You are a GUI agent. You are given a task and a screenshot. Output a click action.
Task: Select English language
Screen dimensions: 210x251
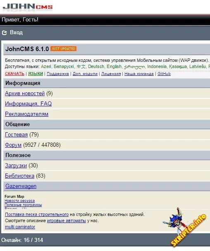tap(114, 66)
